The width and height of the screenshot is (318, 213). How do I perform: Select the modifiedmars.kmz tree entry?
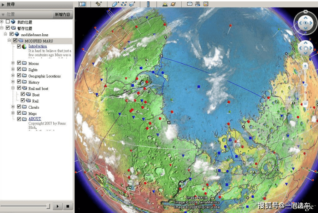pos(35,35)
